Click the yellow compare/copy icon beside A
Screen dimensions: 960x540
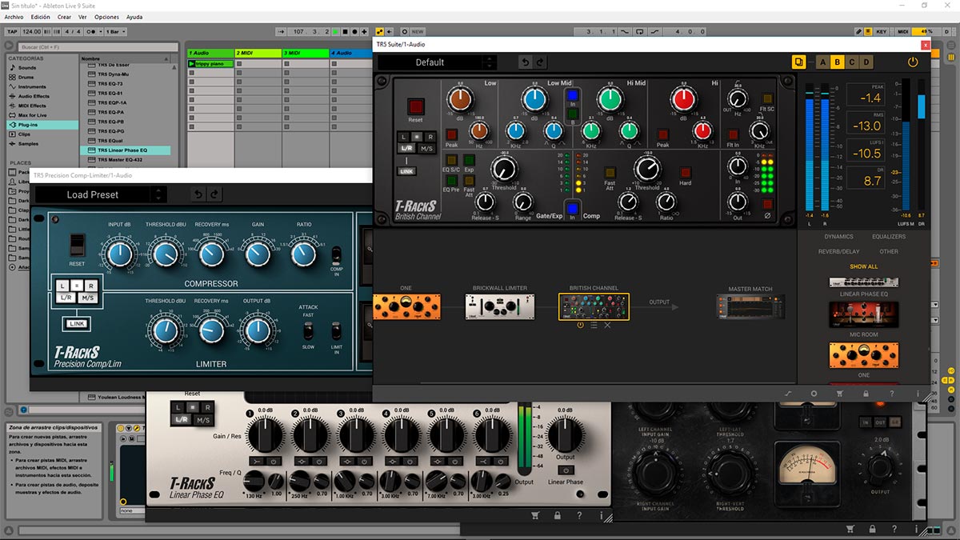click(798, 62)
